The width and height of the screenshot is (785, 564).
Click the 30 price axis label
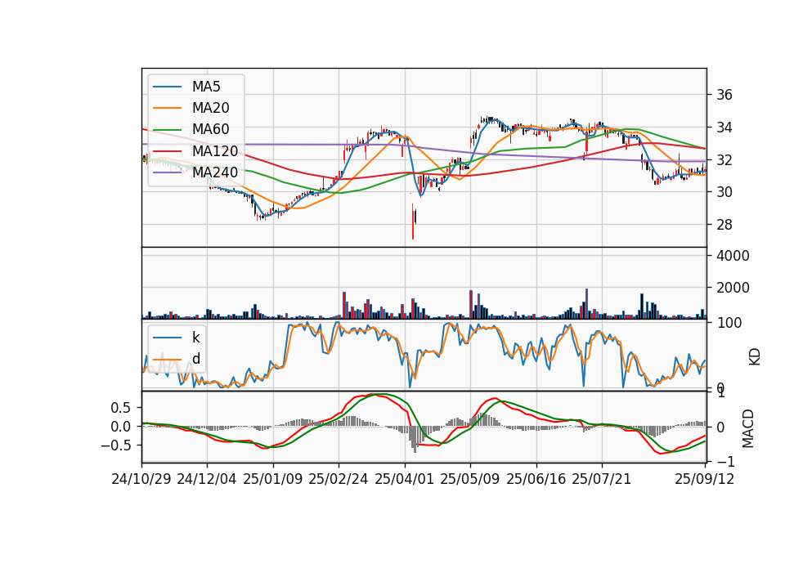pos(724,192)
